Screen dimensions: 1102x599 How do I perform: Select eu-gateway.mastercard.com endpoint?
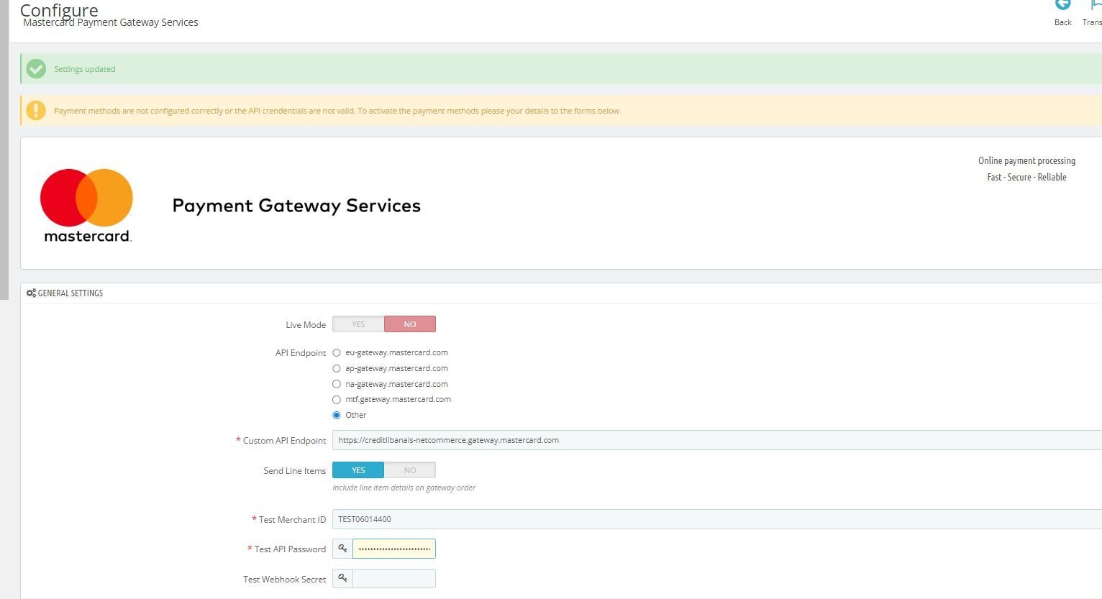tap(337, 353)
